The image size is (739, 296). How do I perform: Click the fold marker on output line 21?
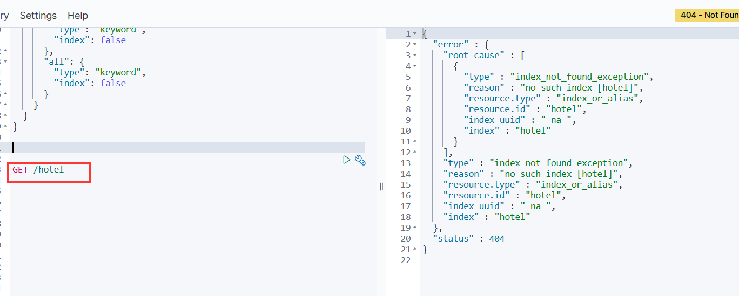point(415,250)
